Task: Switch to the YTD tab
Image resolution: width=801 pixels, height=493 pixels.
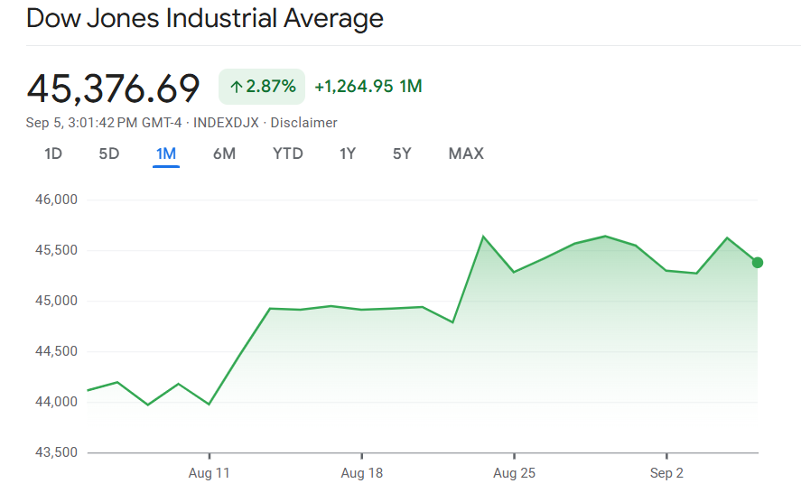Action: click(x=288, y=153)
